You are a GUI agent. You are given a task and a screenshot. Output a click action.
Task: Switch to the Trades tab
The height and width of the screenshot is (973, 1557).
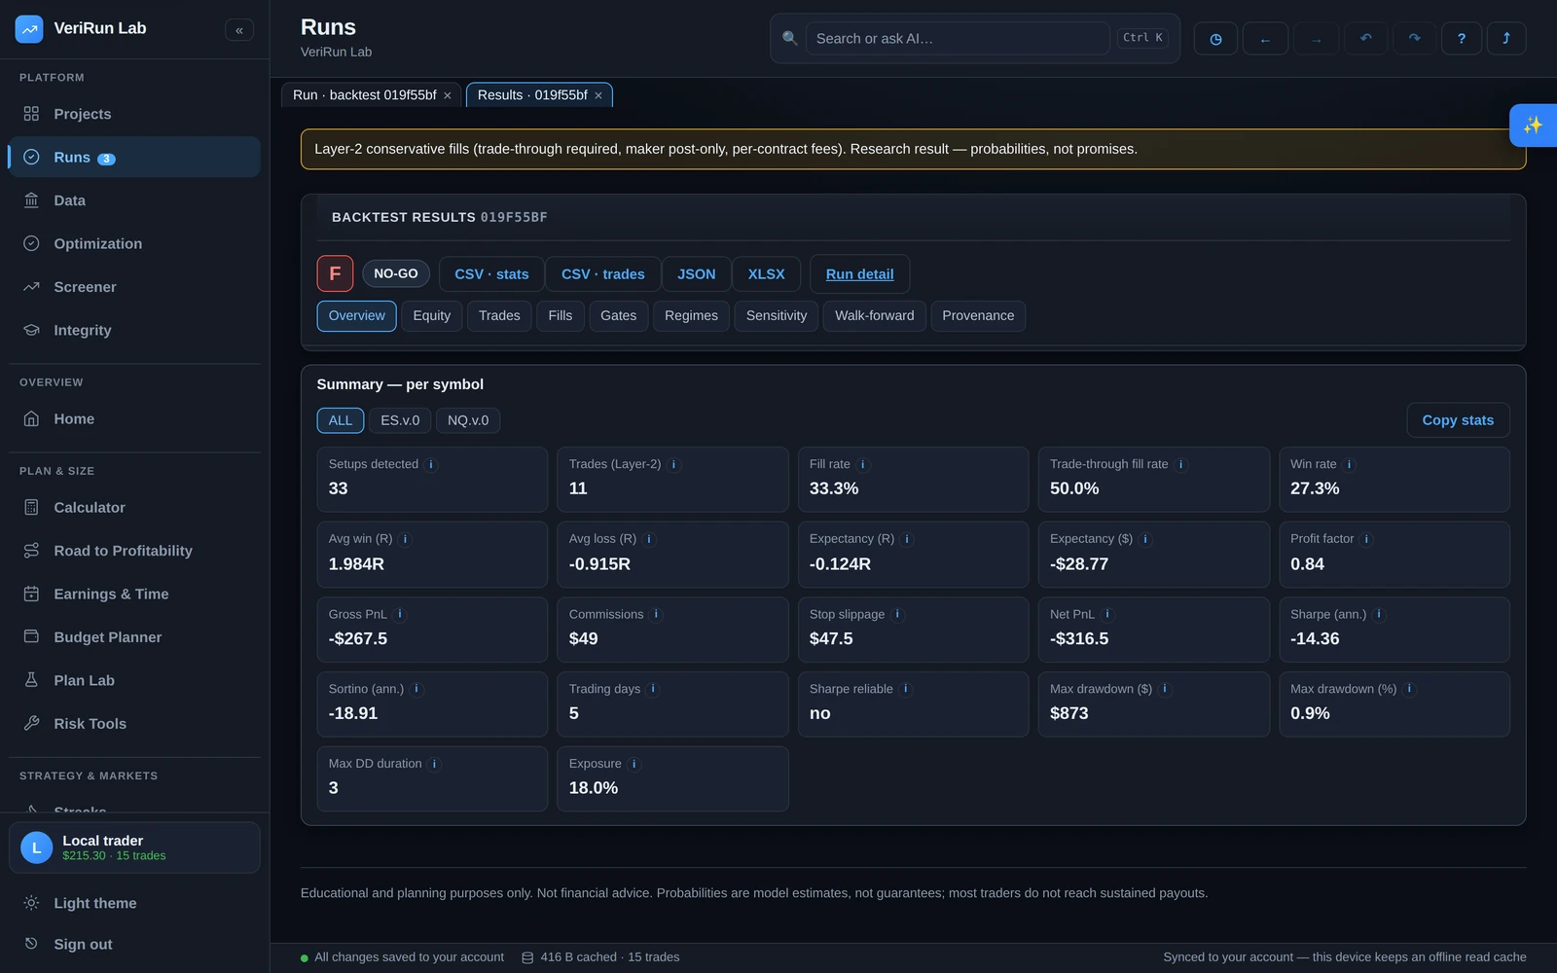coord(499,316)
